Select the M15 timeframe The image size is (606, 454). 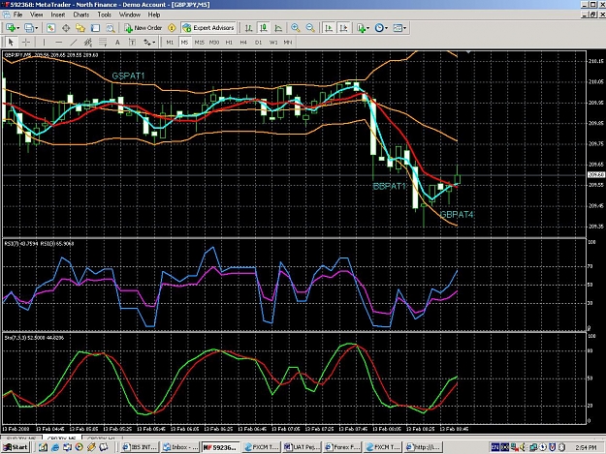click(200, 42)
